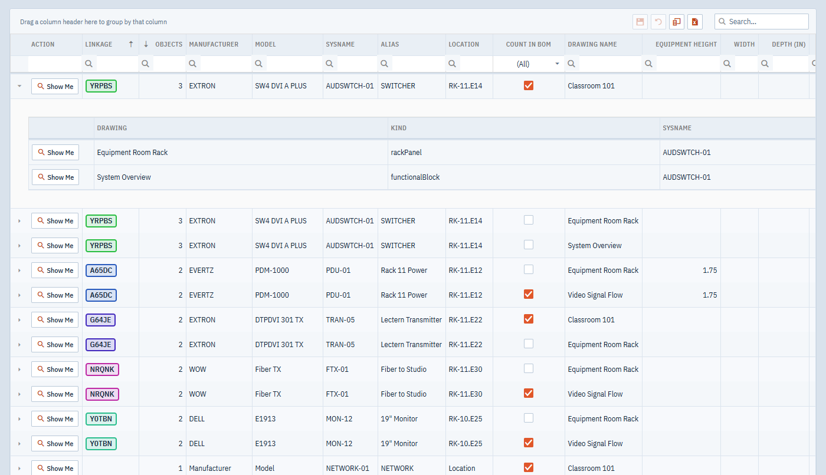
Task: Check Count in BOM for YRPBS System Overview
Action: pyautogui.click(x=529, y=245)
